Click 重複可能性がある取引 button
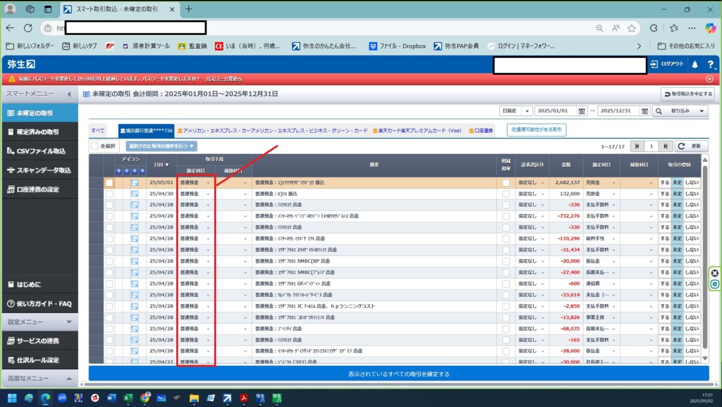This screenshot has height=407, width=722. tap(536, 129)
